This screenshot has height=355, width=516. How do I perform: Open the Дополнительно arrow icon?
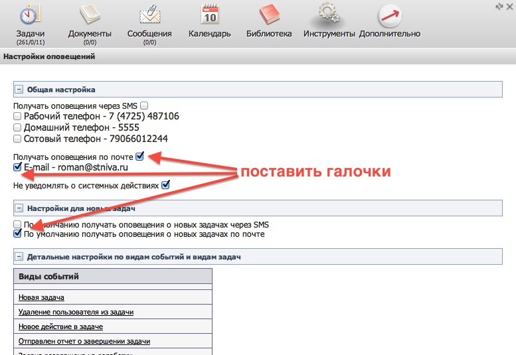[x=389, y=15]
